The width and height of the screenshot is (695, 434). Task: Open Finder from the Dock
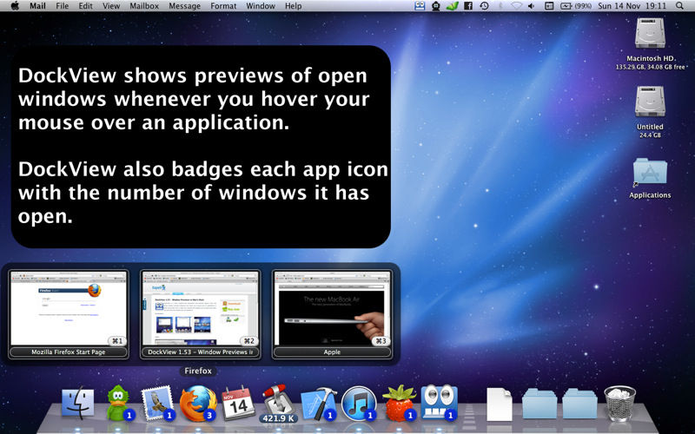click(x=77, y=404)
